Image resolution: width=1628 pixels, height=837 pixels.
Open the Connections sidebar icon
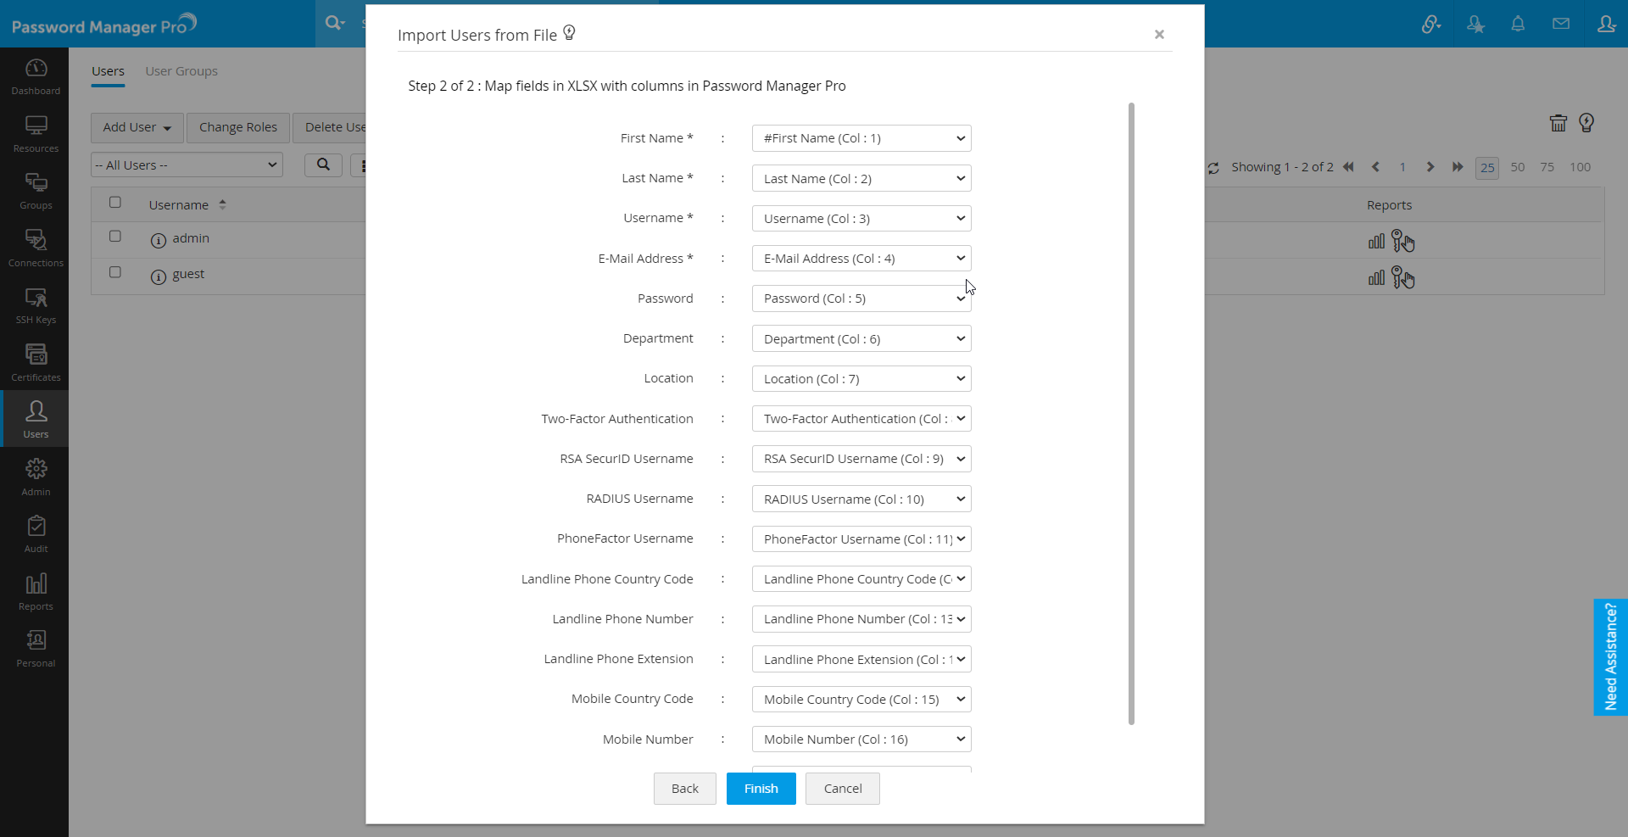[x=36, y=248]
